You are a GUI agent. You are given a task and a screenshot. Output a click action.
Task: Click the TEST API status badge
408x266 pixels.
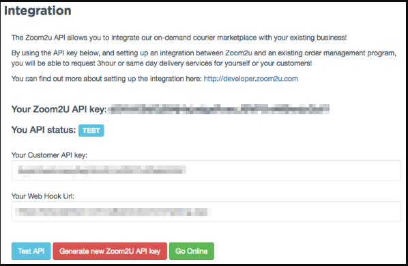tap(91, 131)
